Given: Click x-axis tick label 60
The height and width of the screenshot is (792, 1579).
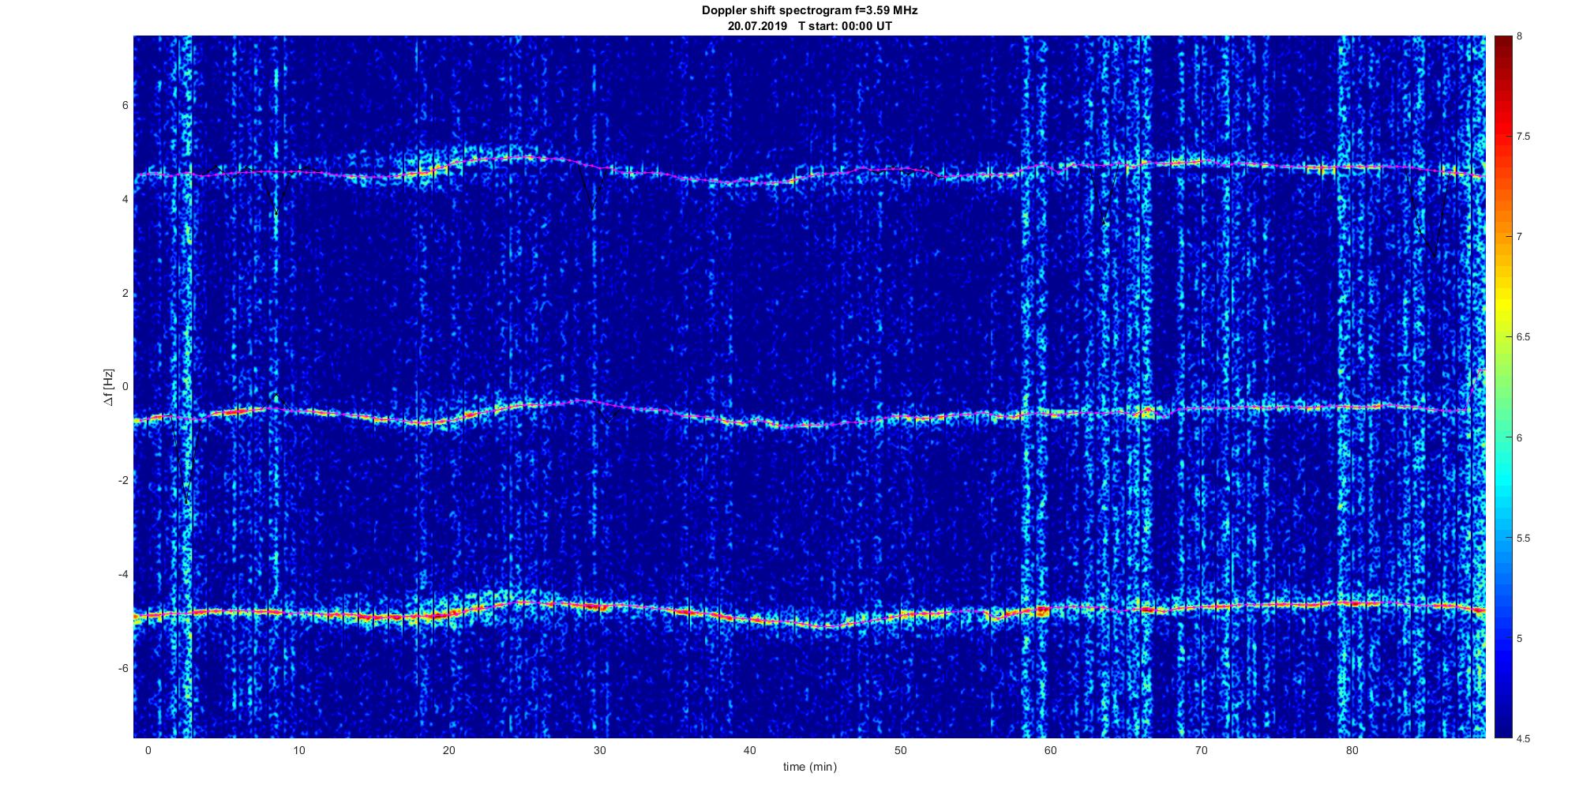Looking at the screenshot, I should [1051, 750].
